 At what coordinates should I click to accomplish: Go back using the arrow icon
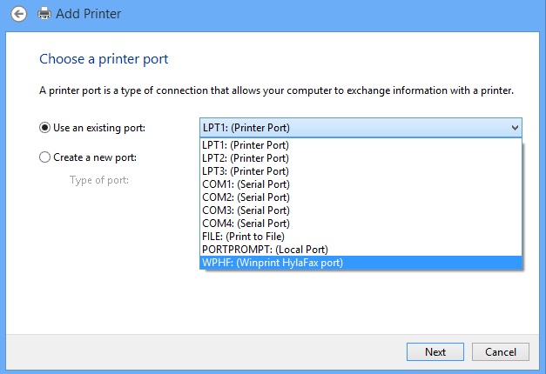(18, 14)
